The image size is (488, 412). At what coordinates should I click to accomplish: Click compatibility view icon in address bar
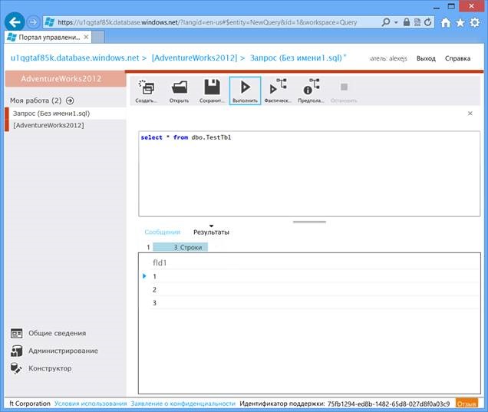point(417,22)
